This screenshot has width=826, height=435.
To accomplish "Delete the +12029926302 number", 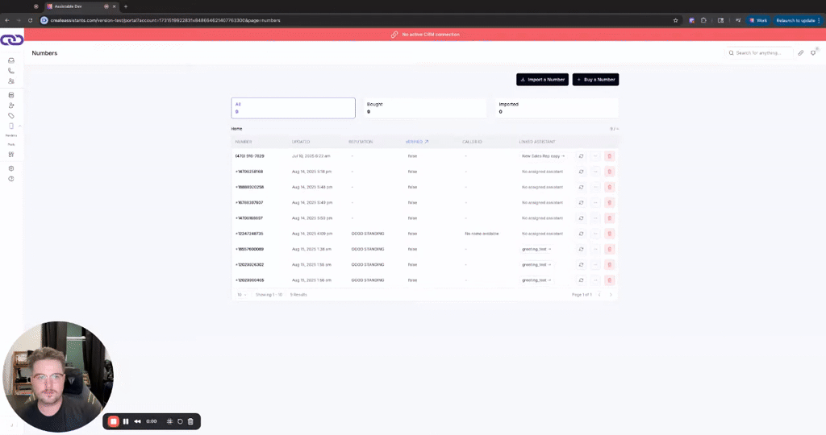I will coord(610,264).
